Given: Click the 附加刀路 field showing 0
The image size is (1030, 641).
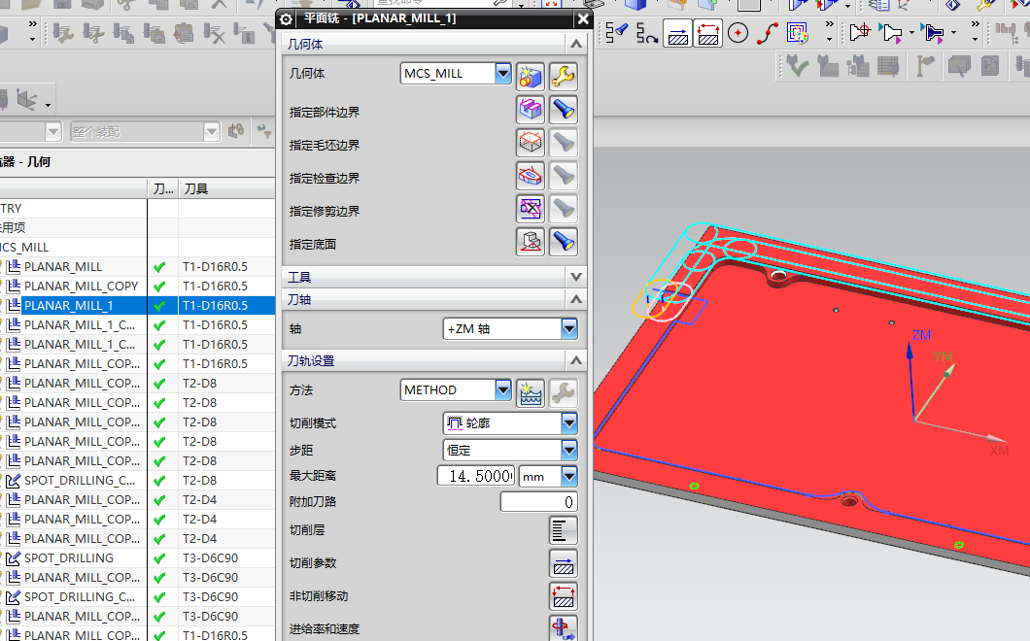Looking at the screenshot, I should pos(539,502).
